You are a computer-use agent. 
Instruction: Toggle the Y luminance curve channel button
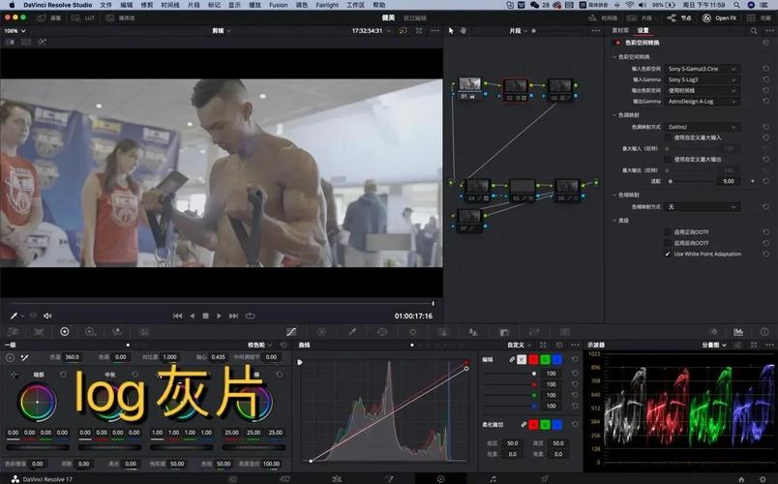click(x=522, y=359)
